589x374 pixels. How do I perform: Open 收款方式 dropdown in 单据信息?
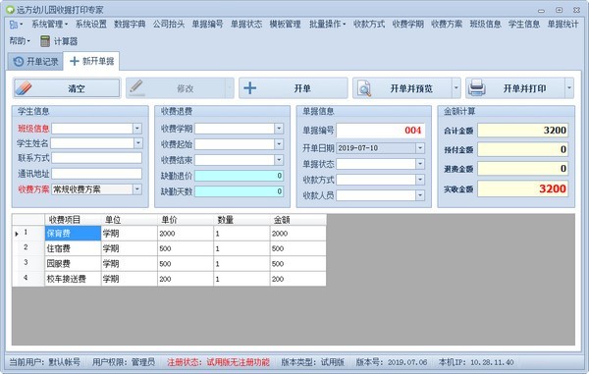(420, 180)
